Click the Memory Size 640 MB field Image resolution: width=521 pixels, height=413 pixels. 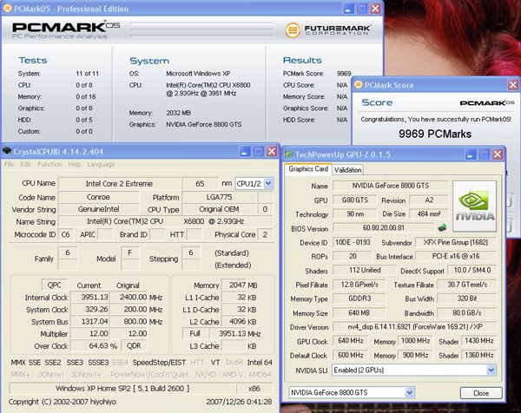point(359,312)
